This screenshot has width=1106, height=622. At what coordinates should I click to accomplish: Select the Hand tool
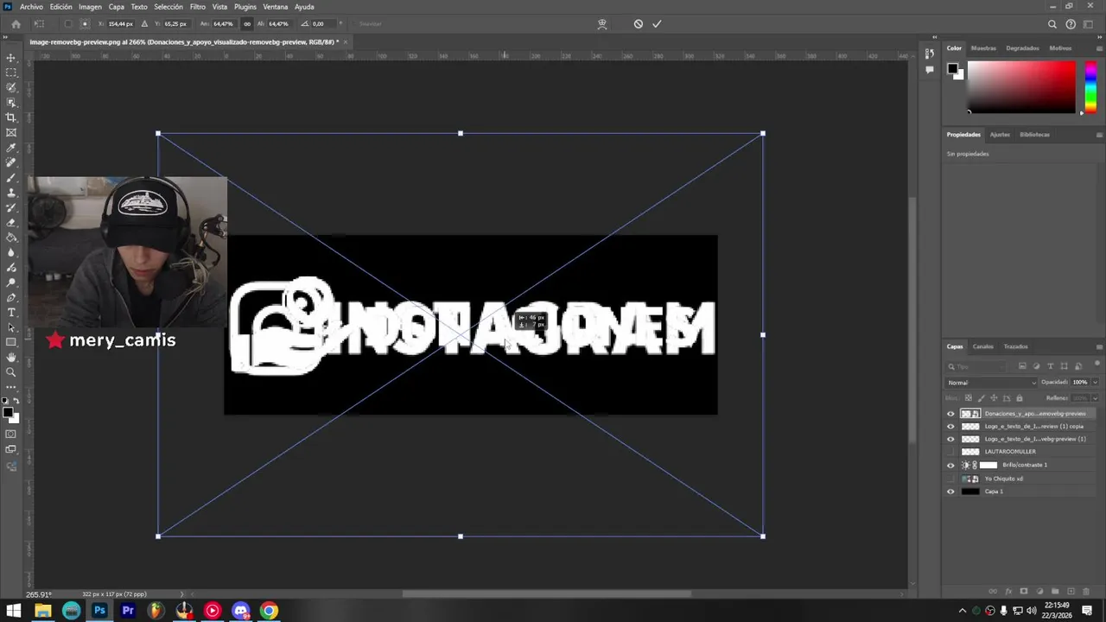(x=11, y=357)
